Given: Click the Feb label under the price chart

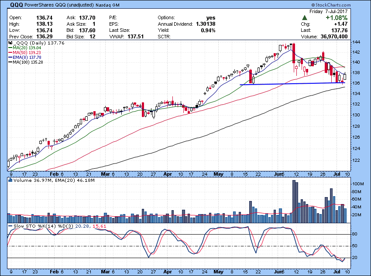Looking at the screenshot, I should click(54, 174).
